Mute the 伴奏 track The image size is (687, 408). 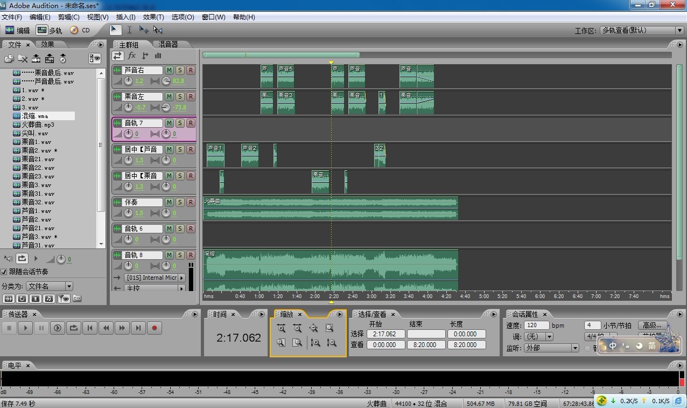point(169,202)
